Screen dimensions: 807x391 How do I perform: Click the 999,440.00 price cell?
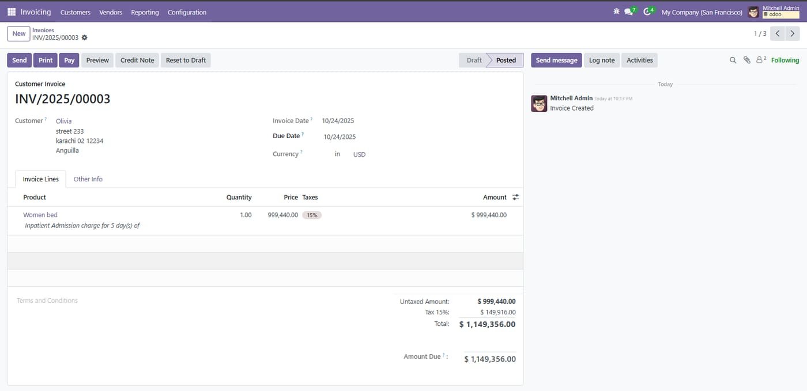click(283, 215)
